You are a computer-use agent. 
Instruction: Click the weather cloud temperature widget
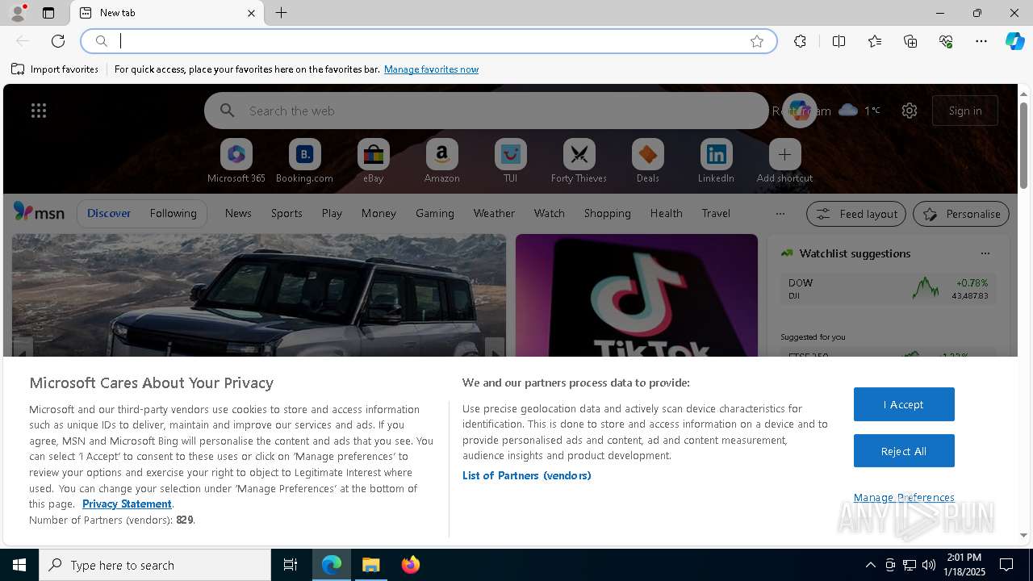tap(859, 111)
